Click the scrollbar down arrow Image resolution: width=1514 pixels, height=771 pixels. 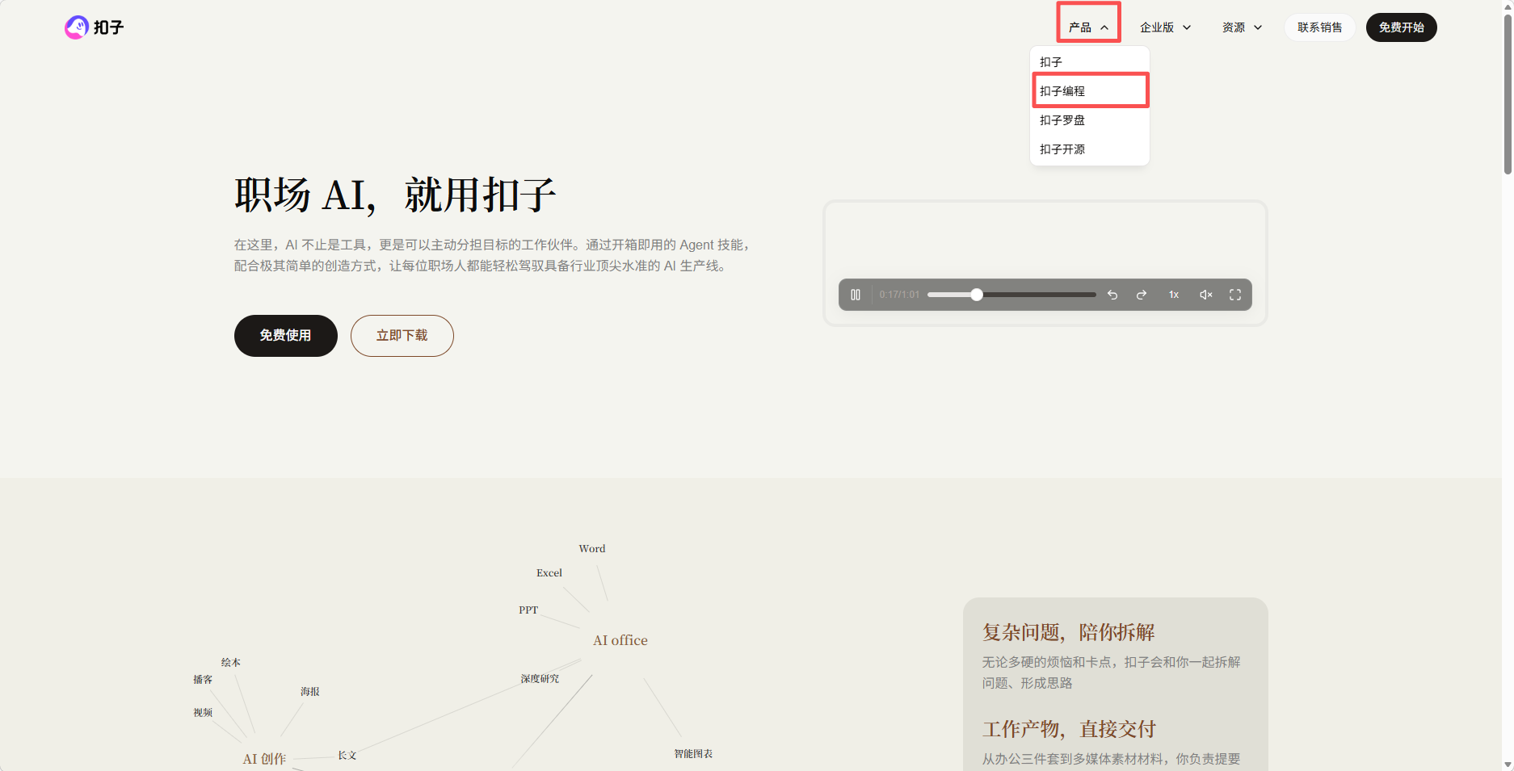1508,765
